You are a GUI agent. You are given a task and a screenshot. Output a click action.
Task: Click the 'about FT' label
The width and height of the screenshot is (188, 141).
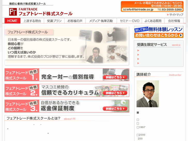pos(70,119)
